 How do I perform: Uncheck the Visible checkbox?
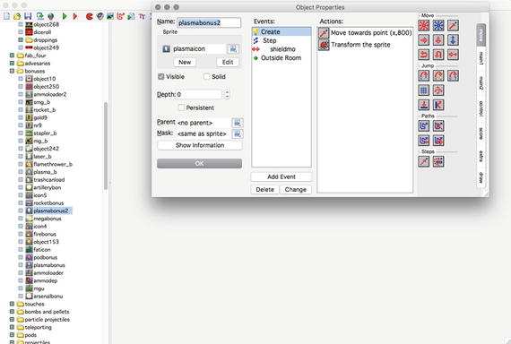click(x=161, y=76)
